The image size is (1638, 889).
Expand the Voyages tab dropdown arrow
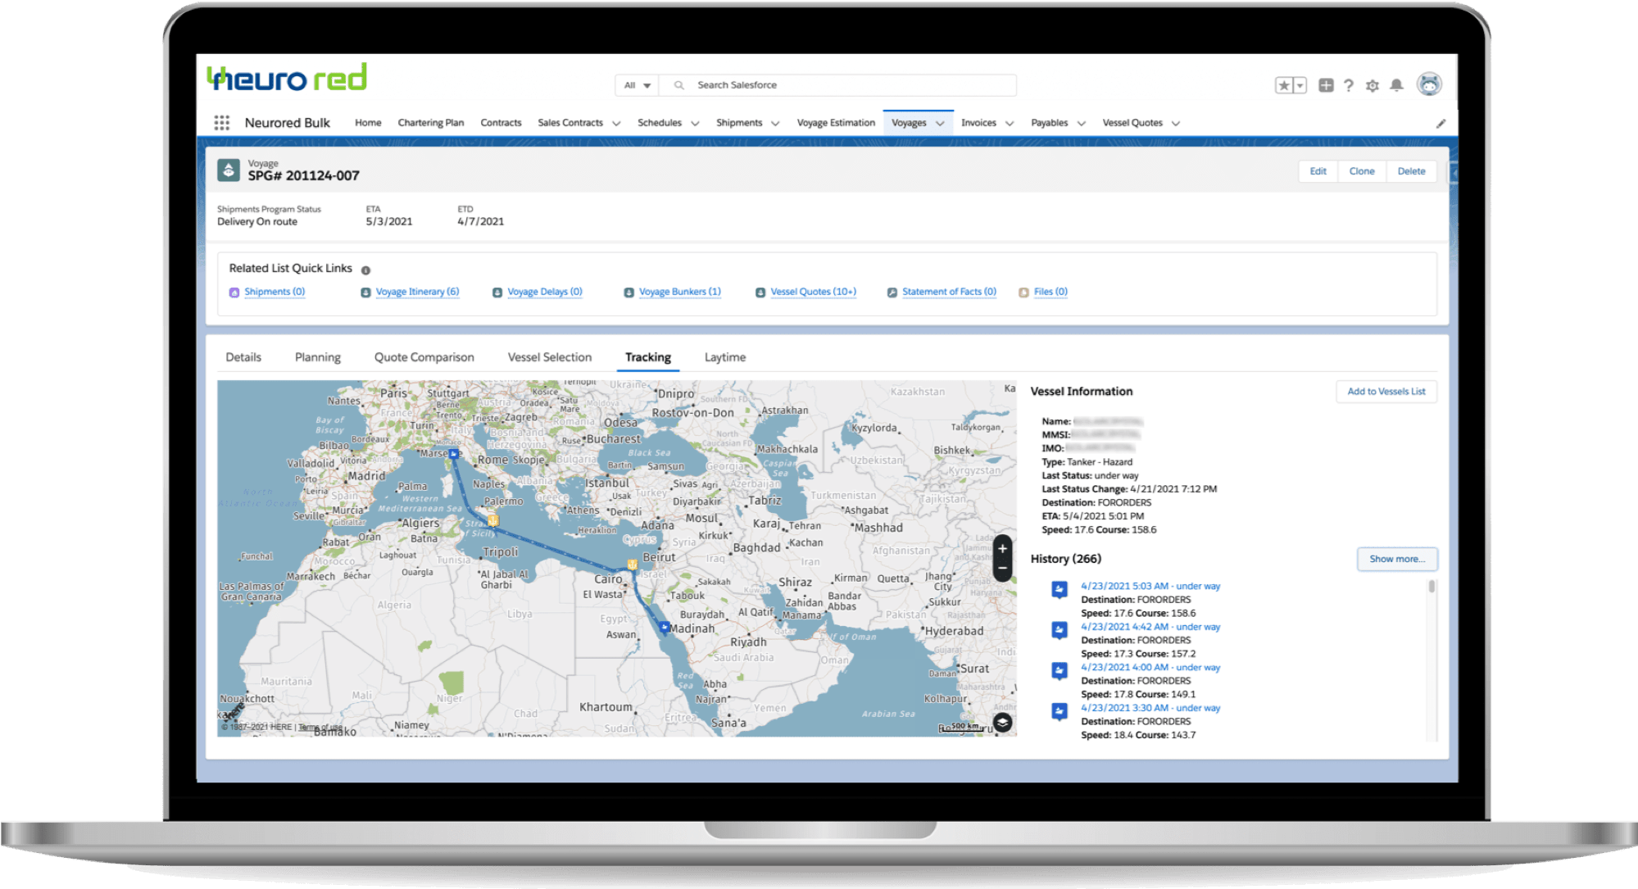coord(940,124)
